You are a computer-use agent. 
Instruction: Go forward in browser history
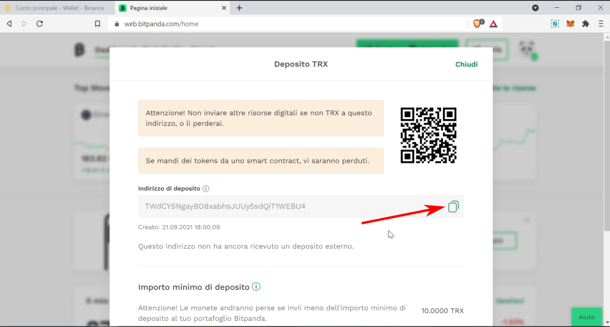click(24, 24)
